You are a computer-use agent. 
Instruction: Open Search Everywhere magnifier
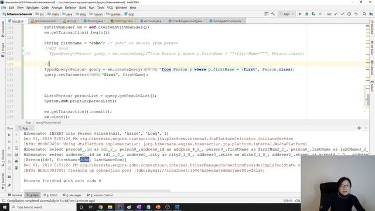364,14
